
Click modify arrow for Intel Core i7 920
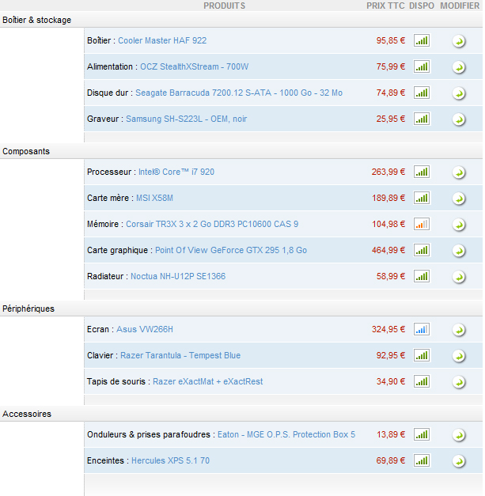click(459, 172)
